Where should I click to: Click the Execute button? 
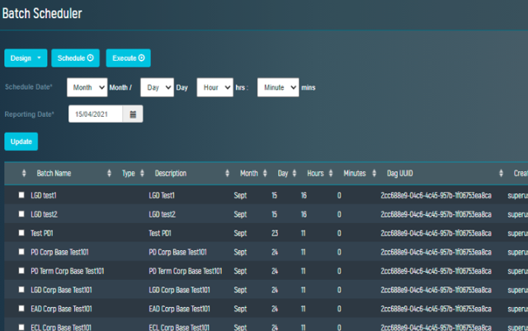pos(128,58)
